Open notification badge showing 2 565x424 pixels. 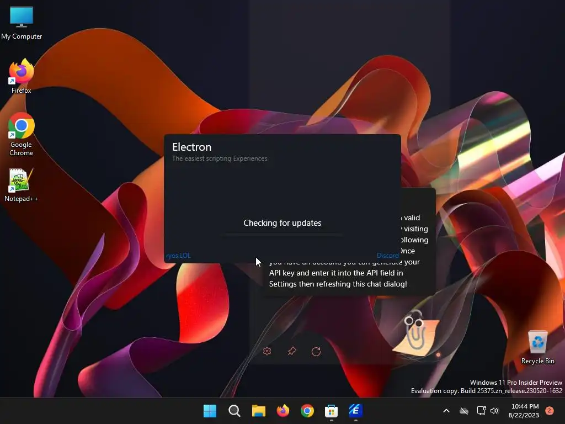tap(550, 411)
